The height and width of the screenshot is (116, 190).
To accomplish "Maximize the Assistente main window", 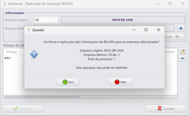I will (x=170, y=4).
